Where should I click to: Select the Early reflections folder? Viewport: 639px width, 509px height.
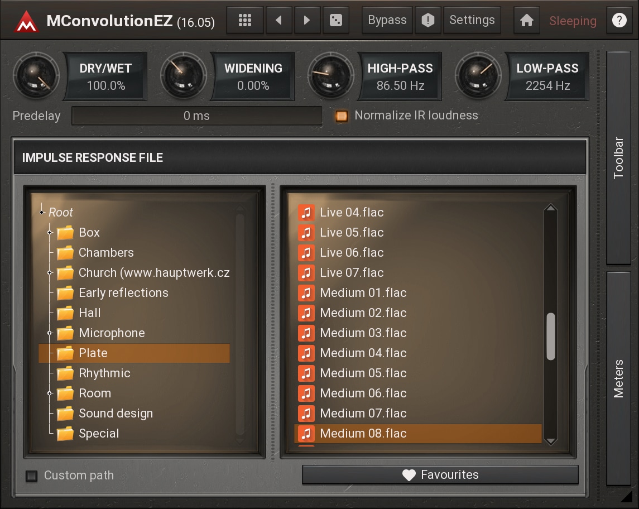coord(123,293)
